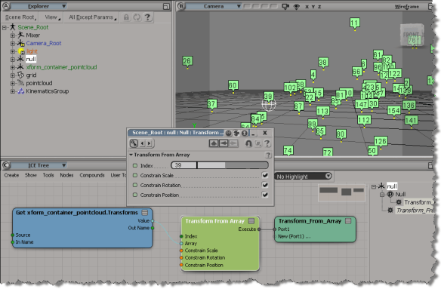Viewport: 441px width, 289px height.
Task: Click the menu icon on Transform_From_Array execute node
Action: pos(348,221)
